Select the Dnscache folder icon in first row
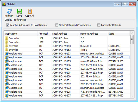Viewport: 138px width, 102px height. (7, 38)
